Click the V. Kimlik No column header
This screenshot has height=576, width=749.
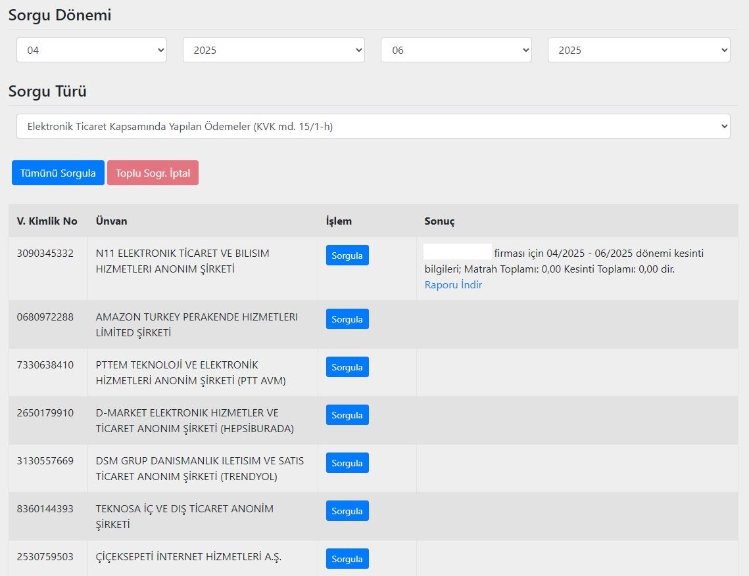tap(47, 221)
